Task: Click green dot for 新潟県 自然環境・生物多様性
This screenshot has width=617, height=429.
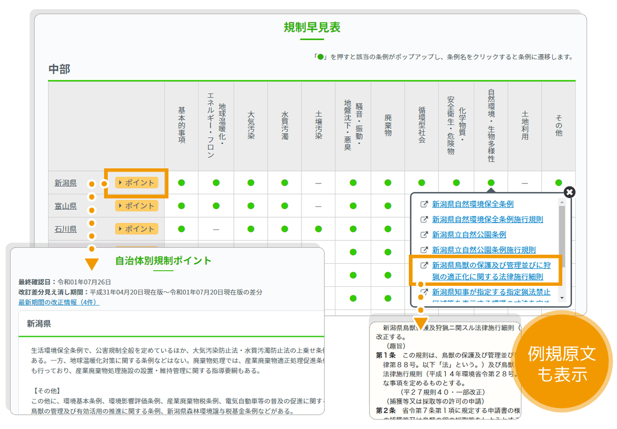Action: point(491,183)
